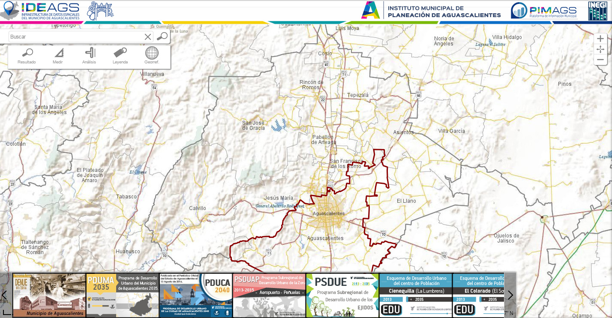Open the PSDUAP Aeropuerto-Peñuelas thumbnail
Image resolution: width=612 pixels, height=318 pixels.
pos(269,295)
